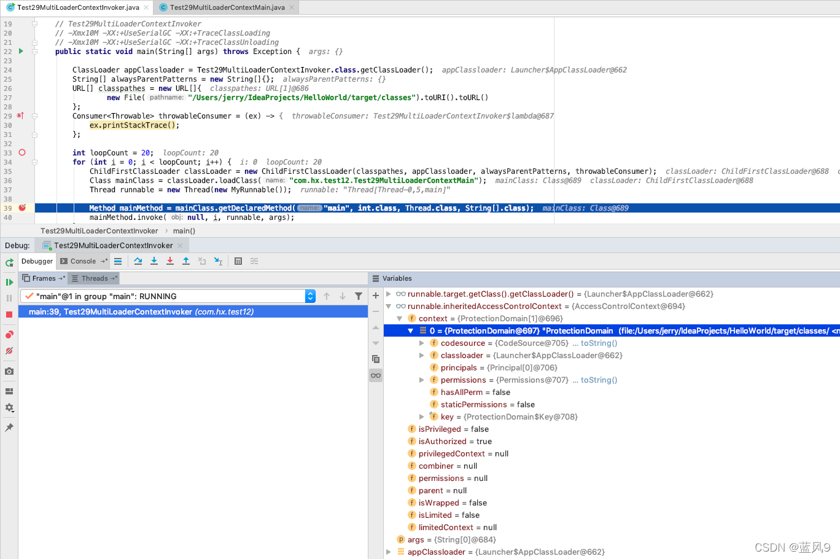
Task: Click the frames filter funnel icon
Action: pos(359,296)
